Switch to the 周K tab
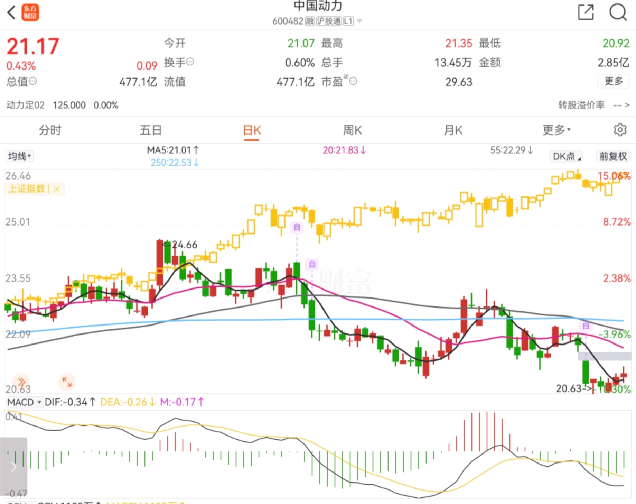Screen dimensions: 636x504 (352, 130)
